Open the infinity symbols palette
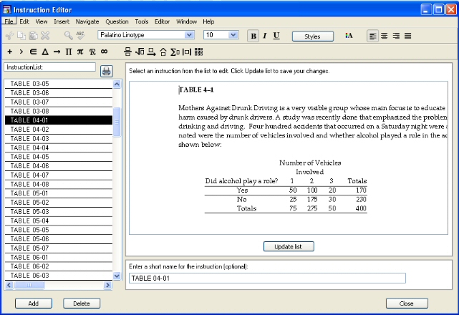This screenshot has height=315, width=459. 104,52
